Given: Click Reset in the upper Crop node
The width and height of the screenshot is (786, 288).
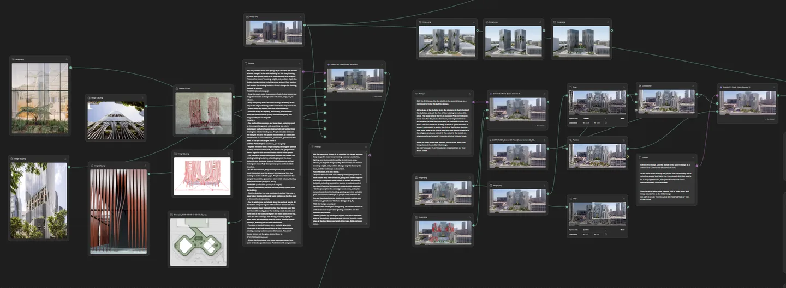Looking at the screenshot, I should click(622, 118).
